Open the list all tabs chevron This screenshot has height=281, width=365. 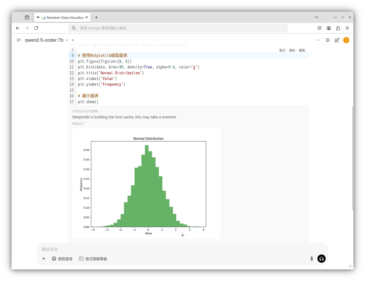click(x=316, y=17)
